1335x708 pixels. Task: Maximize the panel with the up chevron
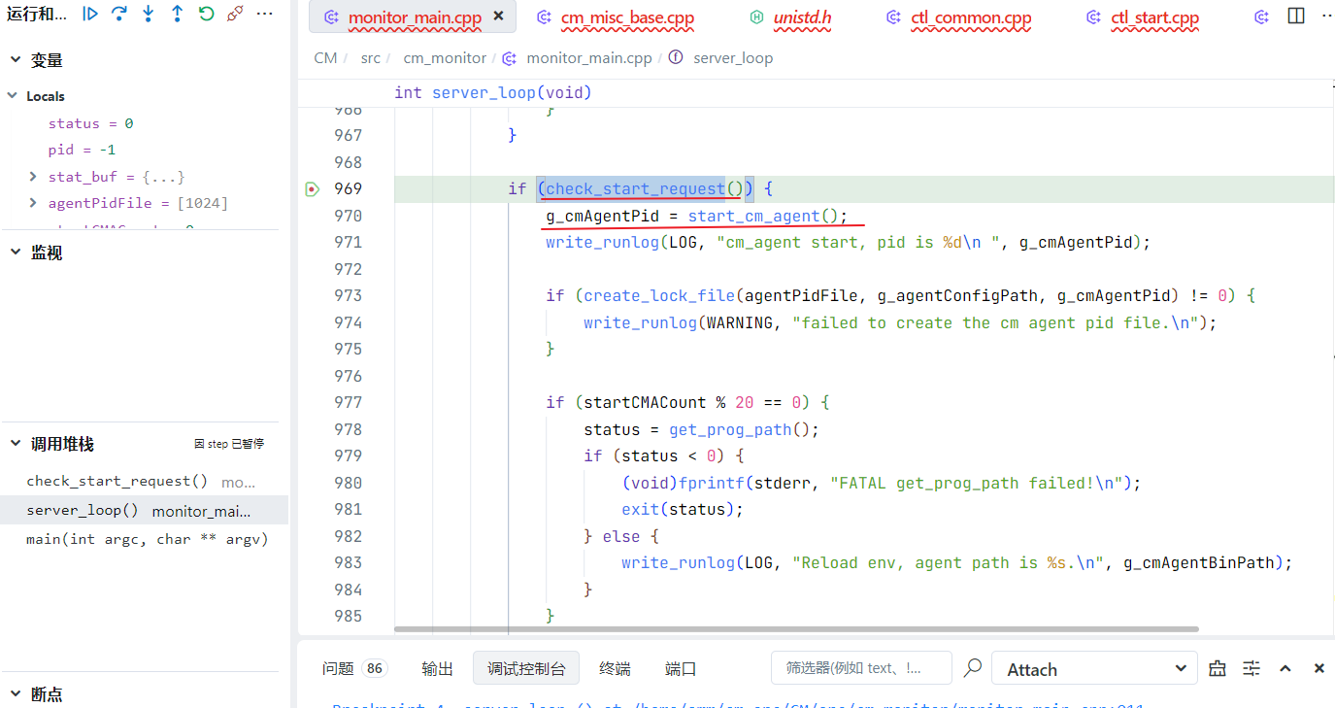1285,668
